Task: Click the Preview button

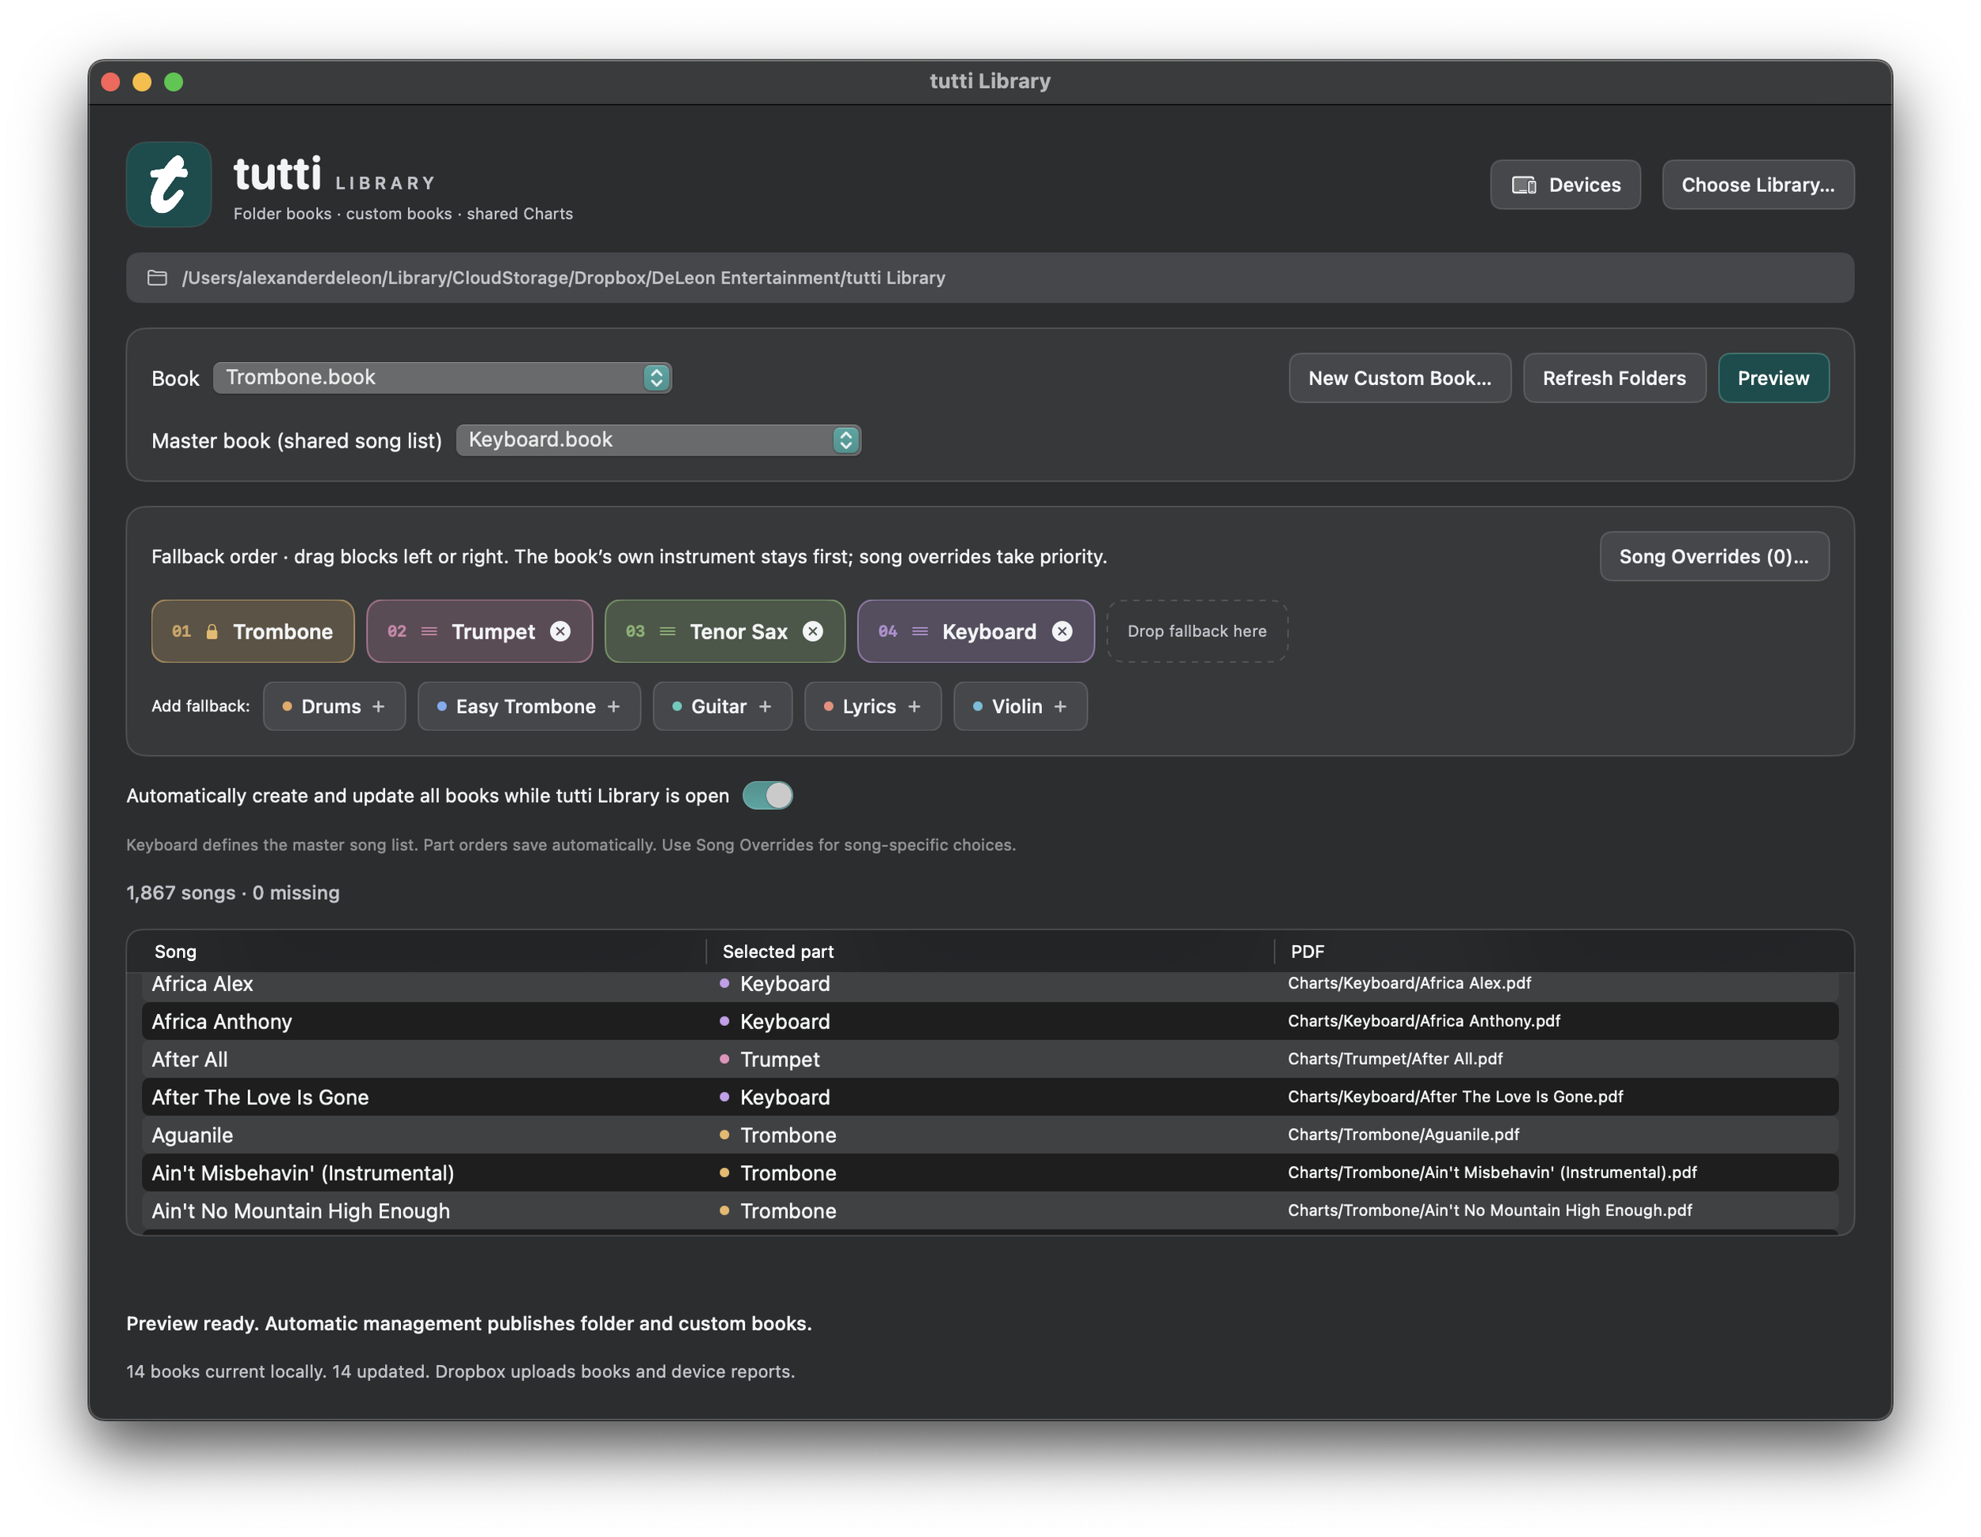Action: [1773, 378]
